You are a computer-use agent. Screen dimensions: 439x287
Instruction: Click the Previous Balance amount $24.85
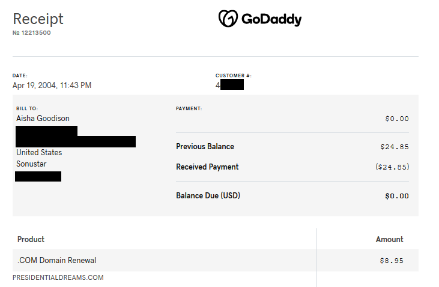pyautogui.click(x=395, y=147)
